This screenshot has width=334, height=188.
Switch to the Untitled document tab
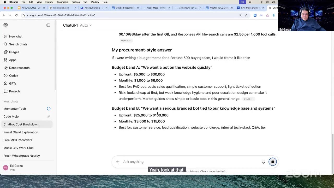coord(125,8)
